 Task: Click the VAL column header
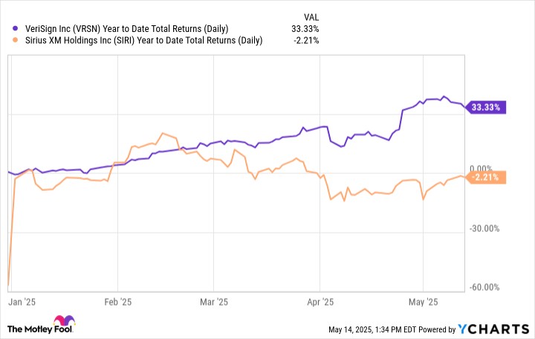[313, 16]
